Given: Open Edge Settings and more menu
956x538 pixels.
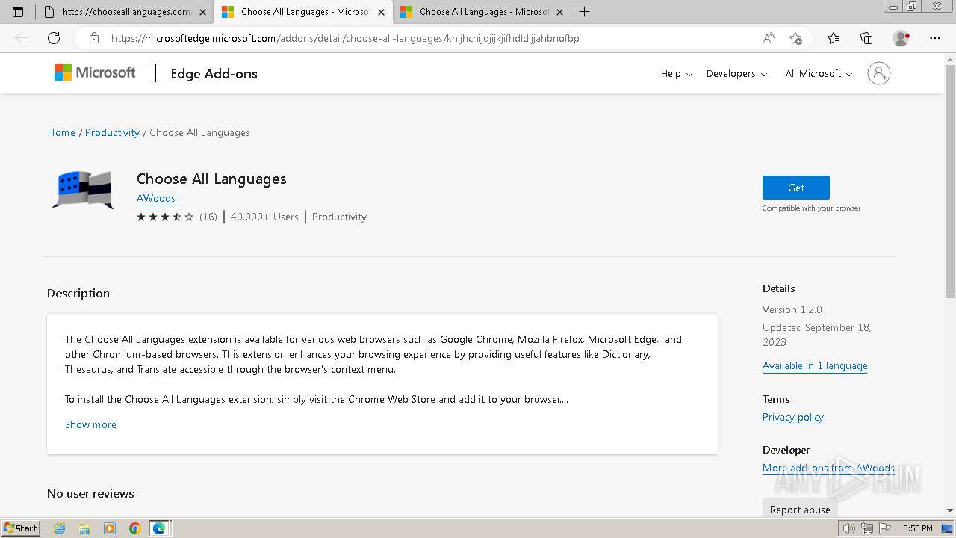Looking at the screenshot, I should [935, 38].
